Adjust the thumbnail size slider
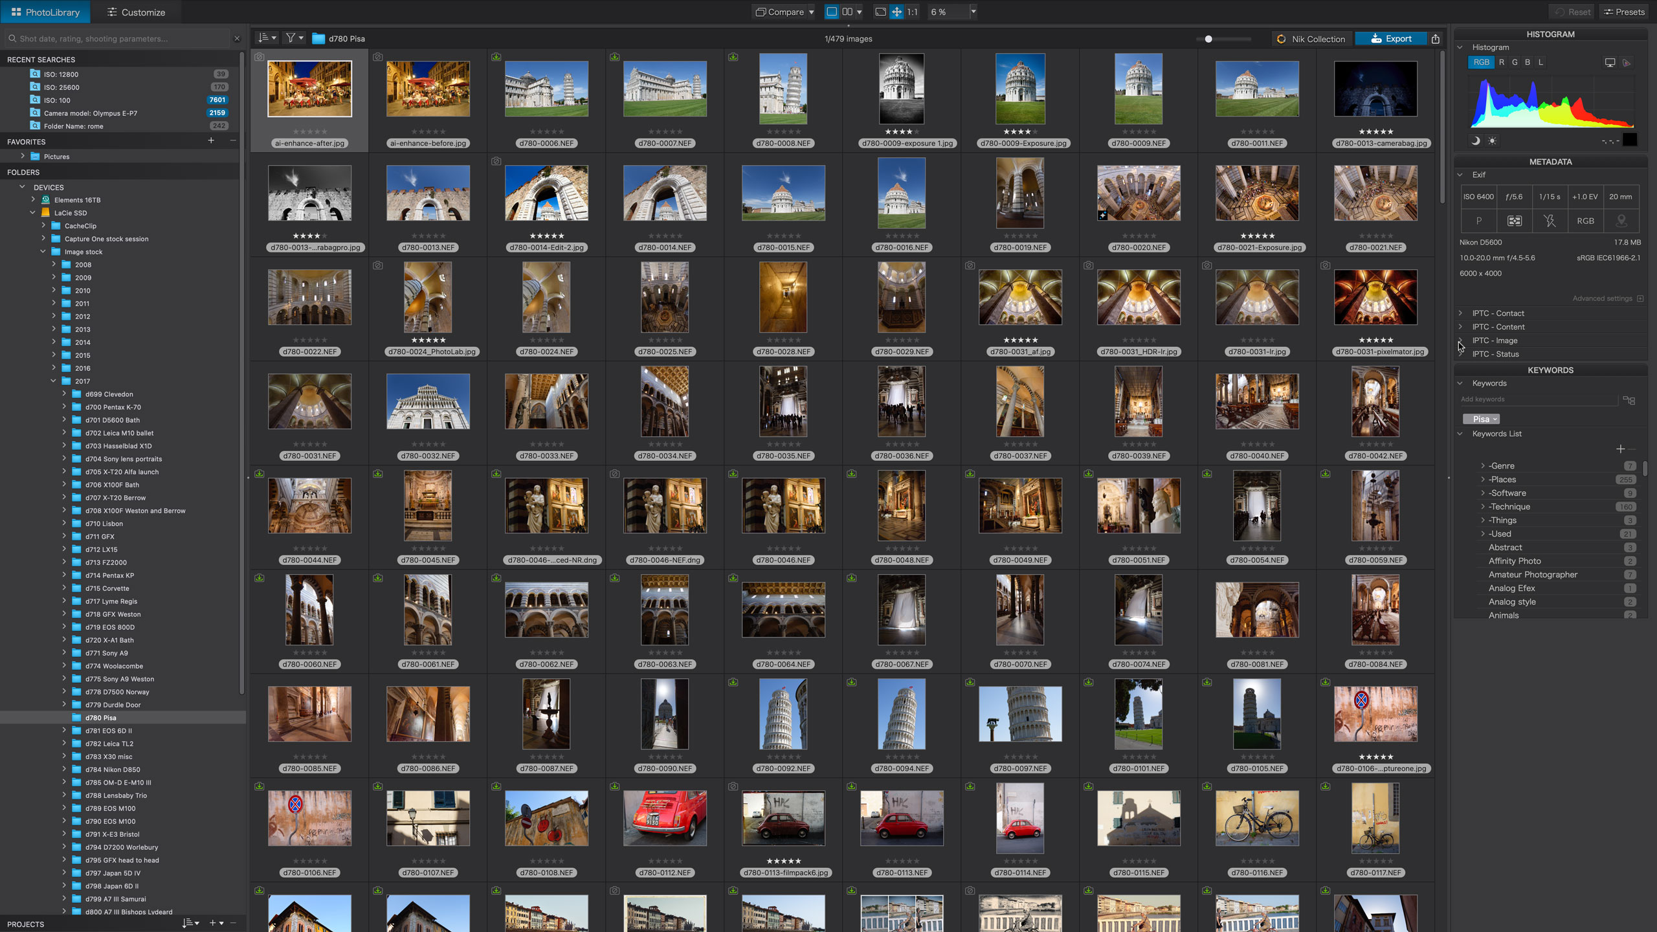The height and width of the screenshot is (932, 1657). (1208, 39)
